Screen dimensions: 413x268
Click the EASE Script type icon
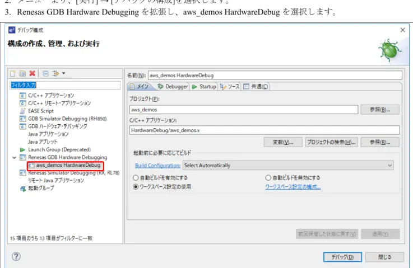[x=22, y=111]
